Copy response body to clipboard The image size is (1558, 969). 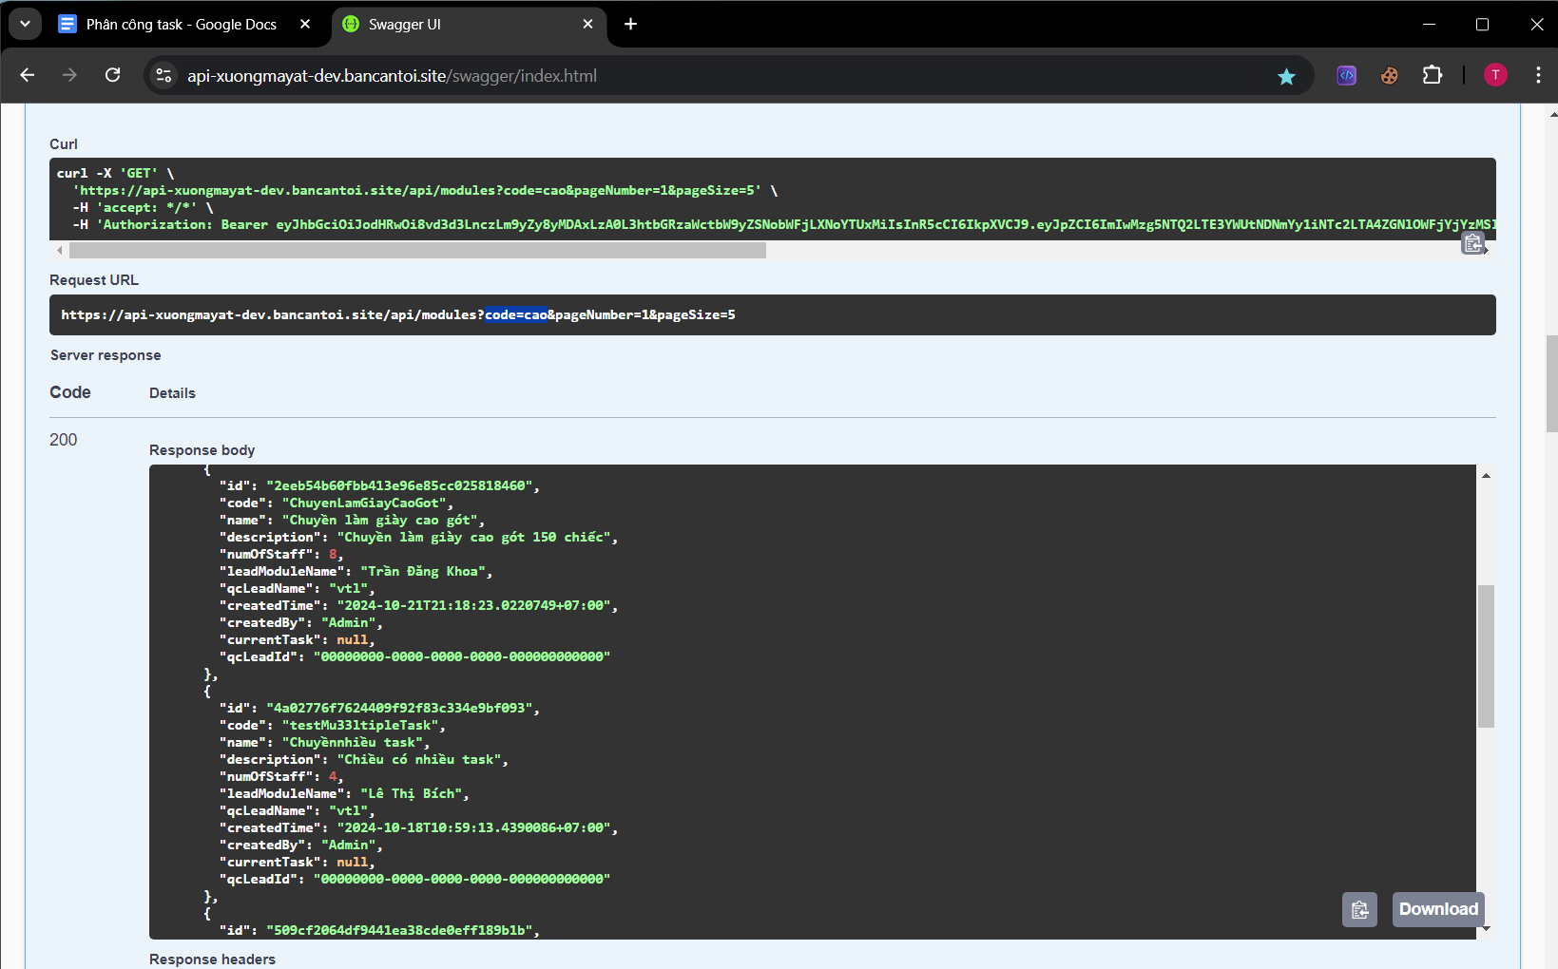[1359, 909]
